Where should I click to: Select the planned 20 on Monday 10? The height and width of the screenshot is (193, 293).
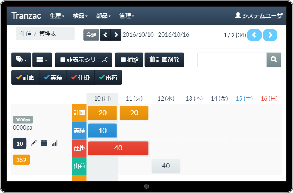click(102, 113)
